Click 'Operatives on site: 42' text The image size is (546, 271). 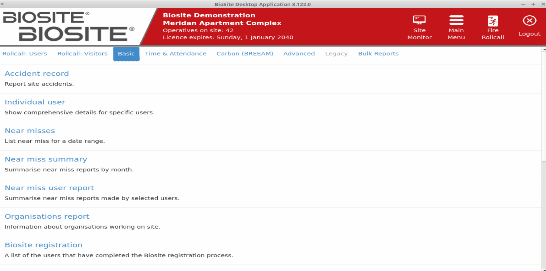(x=198, y=30)
